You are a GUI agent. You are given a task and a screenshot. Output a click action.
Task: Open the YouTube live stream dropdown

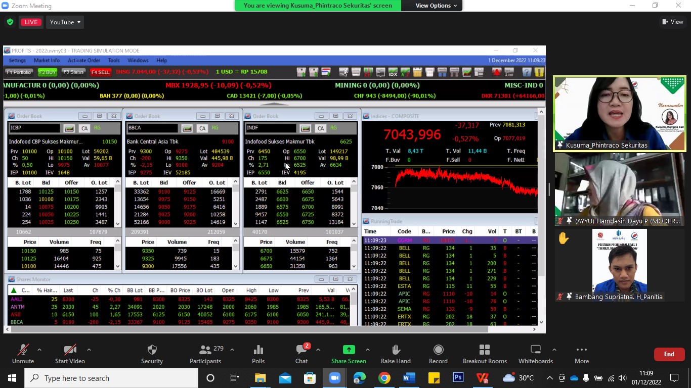point(65,22)
